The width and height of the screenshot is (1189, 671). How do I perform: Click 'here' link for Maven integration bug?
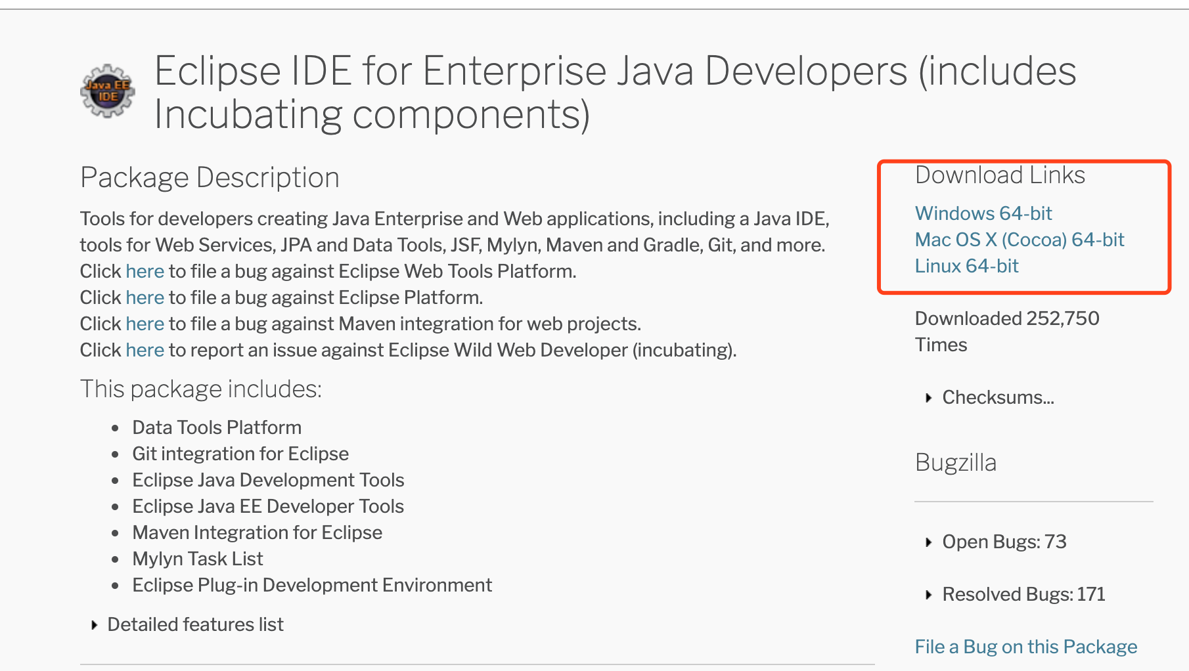point(145,324)
